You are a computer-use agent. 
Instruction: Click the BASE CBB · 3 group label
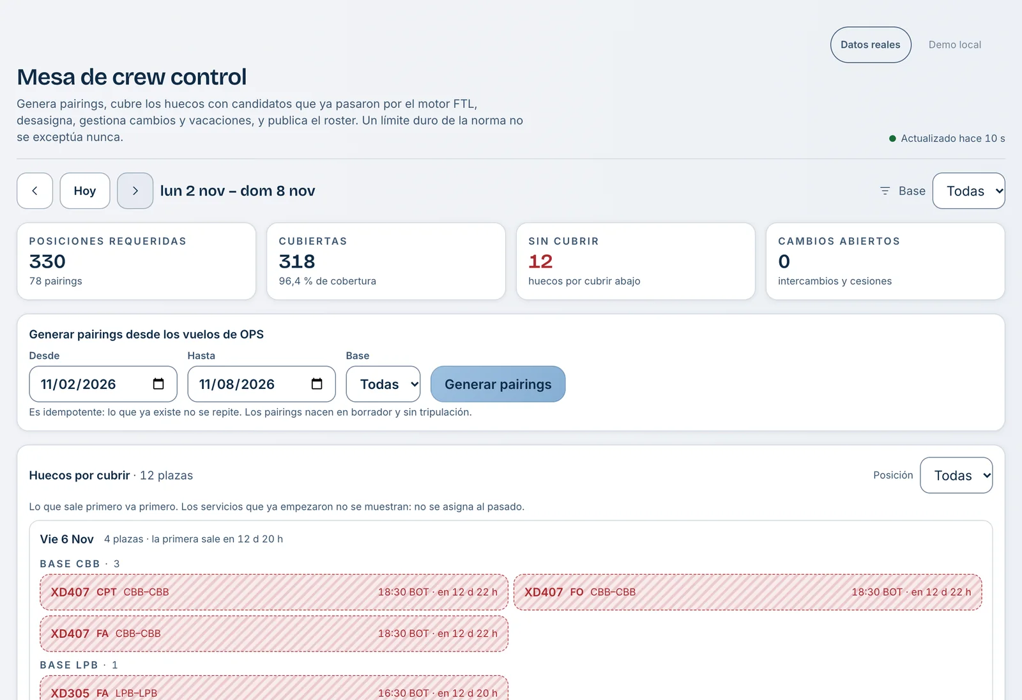point(80,564)
